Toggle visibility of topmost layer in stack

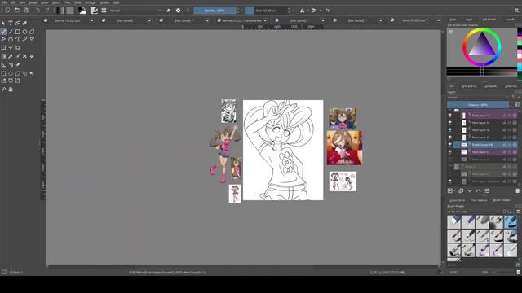point(450,116)
